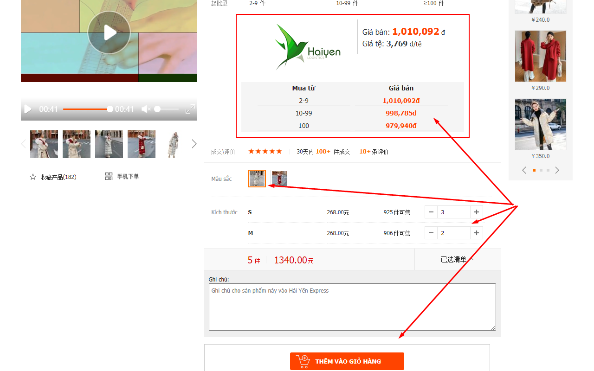594x371 pixels.
Task: Click the size S label
Action: coord(250,212)
